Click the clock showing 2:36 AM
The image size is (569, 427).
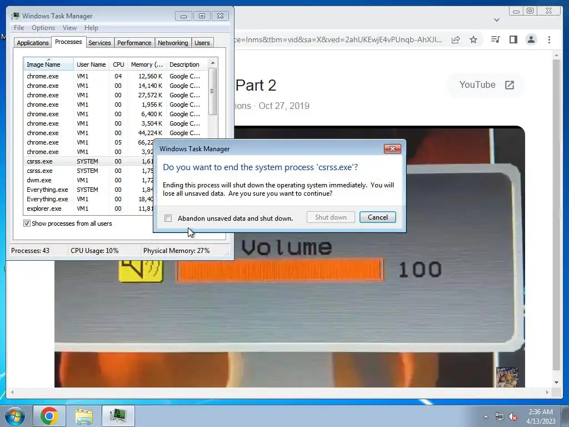point(541,416)
